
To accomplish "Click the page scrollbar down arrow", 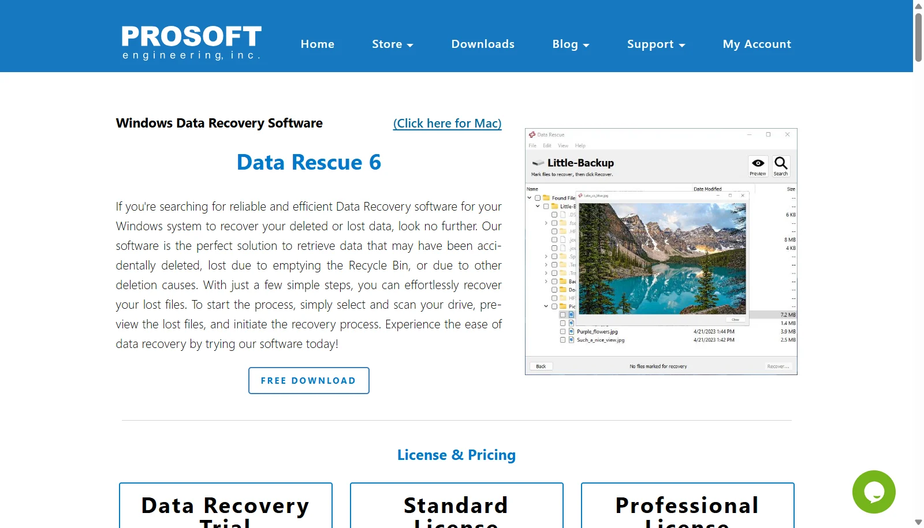I will point(918,522).
